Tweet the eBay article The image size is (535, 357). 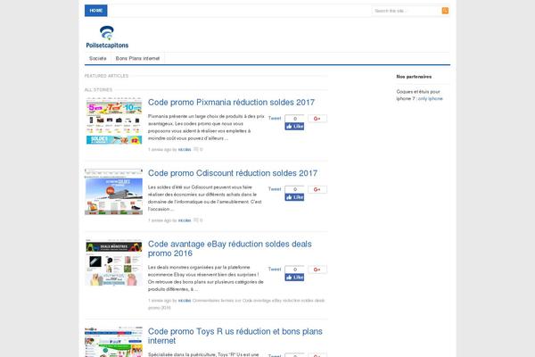pos(275,269)
